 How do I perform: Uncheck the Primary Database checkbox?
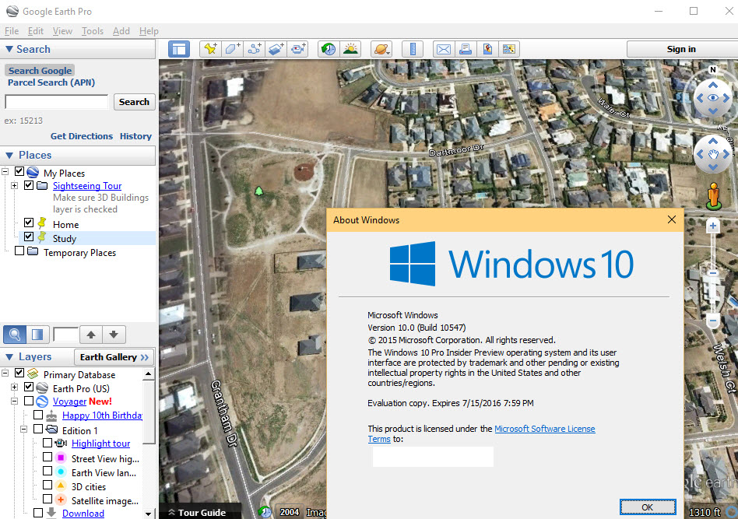(19, 373)
